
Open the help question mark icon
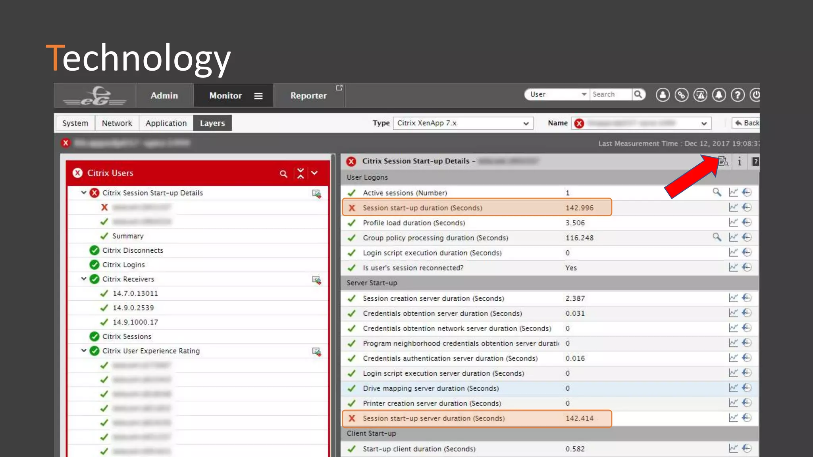point(738,95)
